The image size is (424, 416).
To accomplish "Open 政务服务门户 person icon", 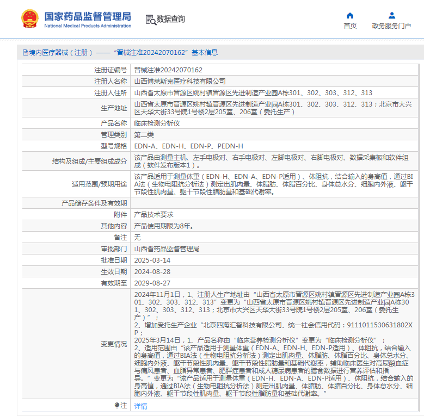I will click(x=391, y=15).
